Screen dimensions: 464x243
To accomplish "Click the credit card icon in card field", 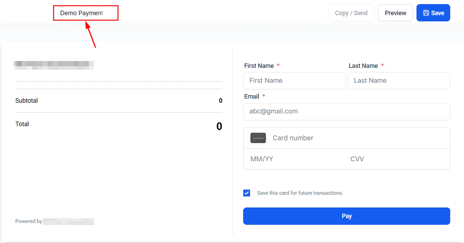I will tap(258, 138).
